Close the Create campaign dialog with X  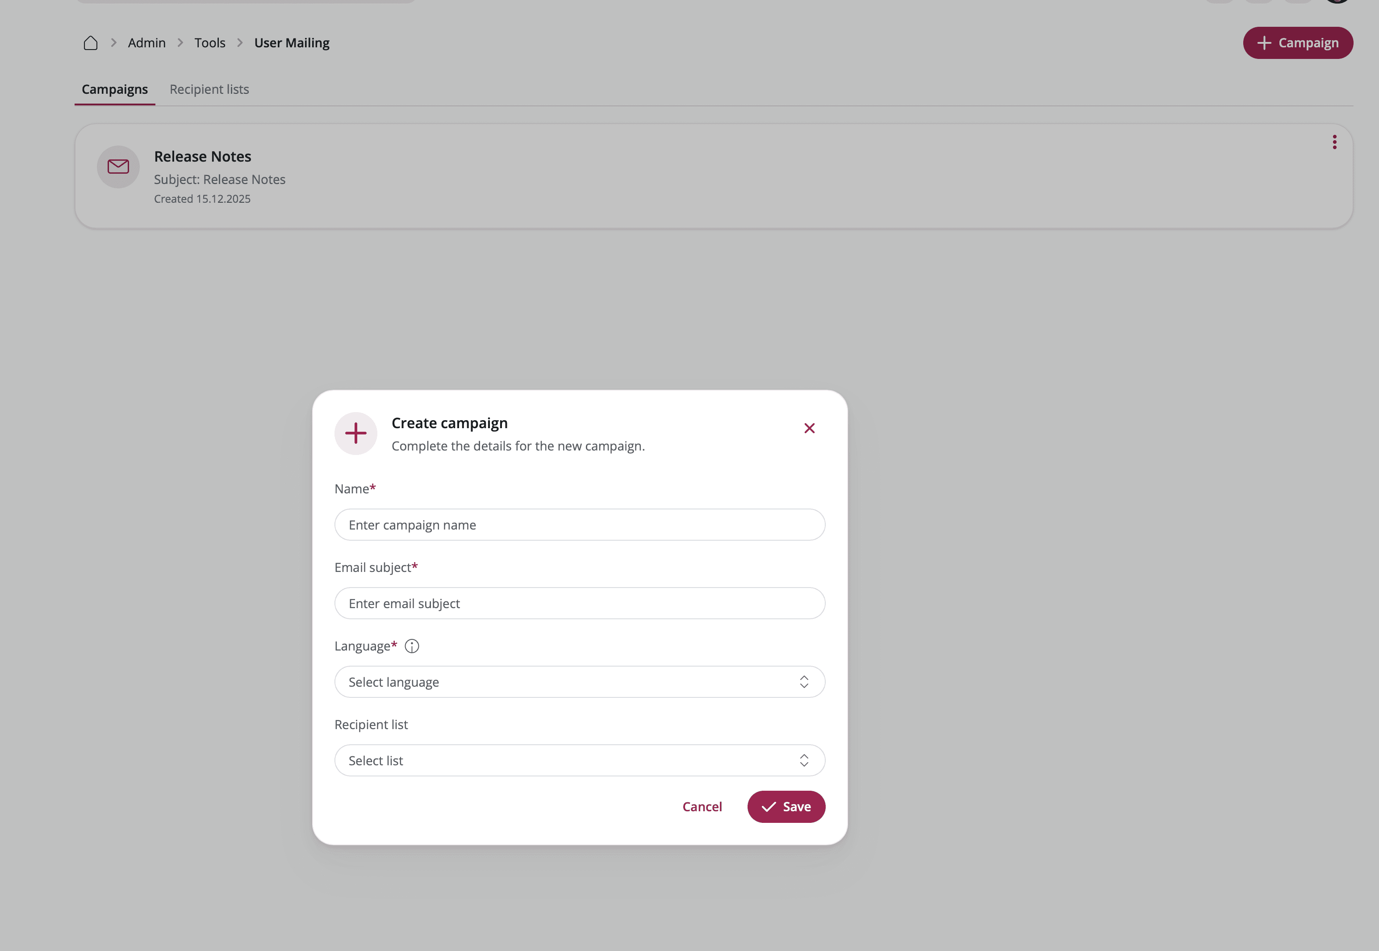pyautogui.click(x=809, y=429)
